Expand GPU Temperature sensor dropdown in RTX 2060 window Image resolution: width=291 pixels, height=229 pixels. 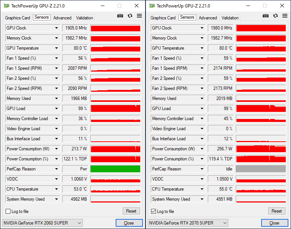click(57, 48)
